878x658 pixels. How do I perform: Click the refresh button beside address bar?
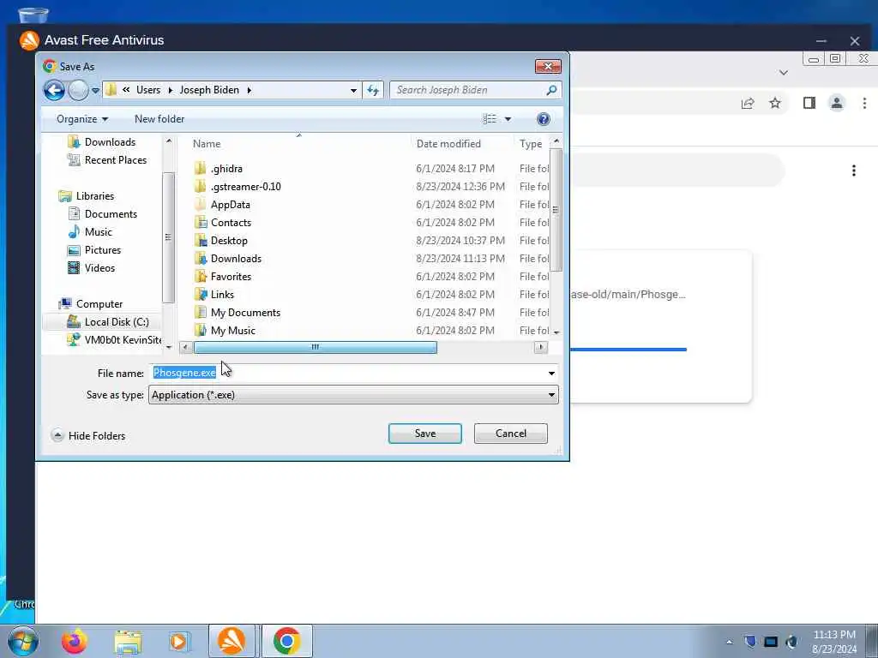373,90
